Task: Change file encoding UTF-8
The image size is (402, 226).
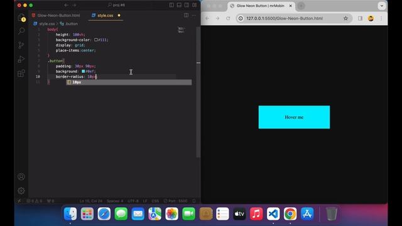Action: 133,201
